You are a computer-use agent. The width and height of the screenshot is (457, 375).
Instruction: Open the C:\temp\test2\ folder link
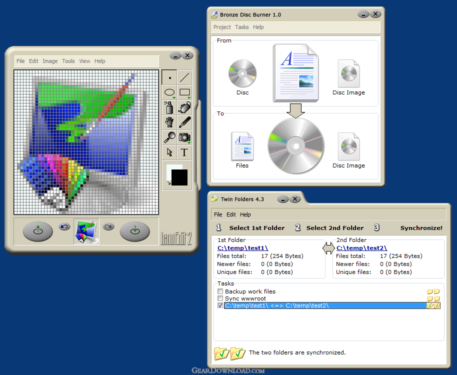pyautogui.click(x=361, y=248)
